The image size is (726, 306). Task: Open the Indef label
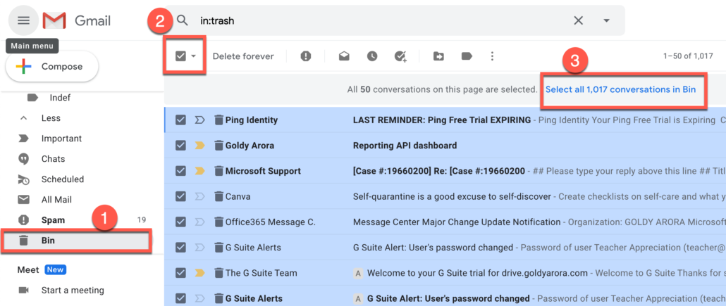60,98
